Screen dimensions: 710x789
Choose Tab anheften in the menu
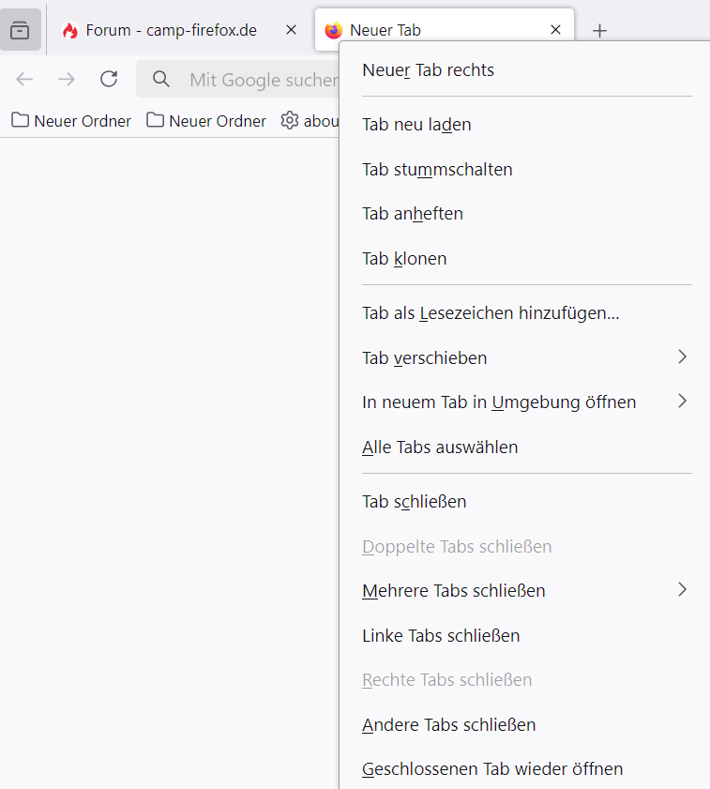pyautogui.click(x=413, y=214)
